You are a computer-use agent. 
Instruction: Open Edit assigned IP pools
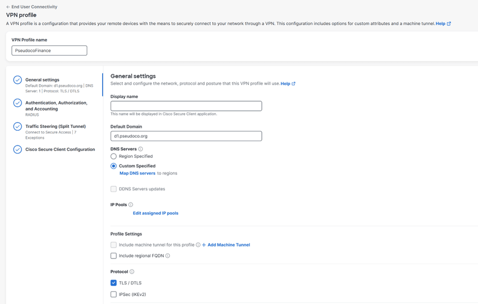point(155,213)
